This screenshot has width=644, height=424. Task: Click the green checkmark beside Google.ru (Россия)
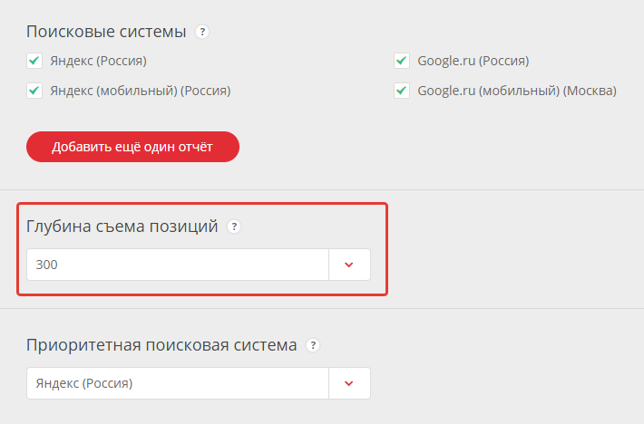point(402,61)
